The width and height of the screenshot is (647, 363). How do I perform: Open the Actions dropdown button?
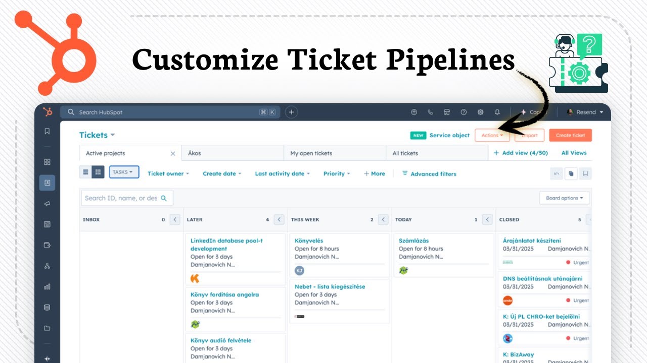[x=492, y=135]
